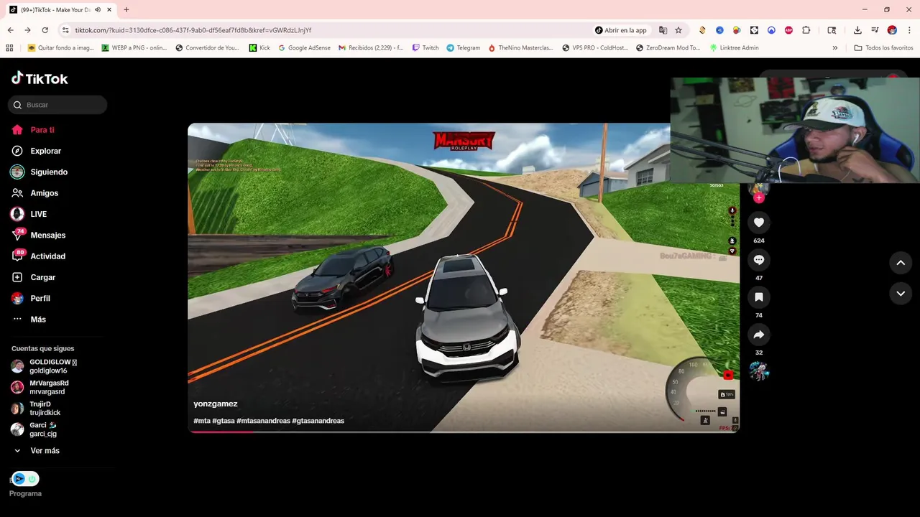Click the #mtasanandreas hashtag
Screen dimensions: 920x517
click(263, 421)
